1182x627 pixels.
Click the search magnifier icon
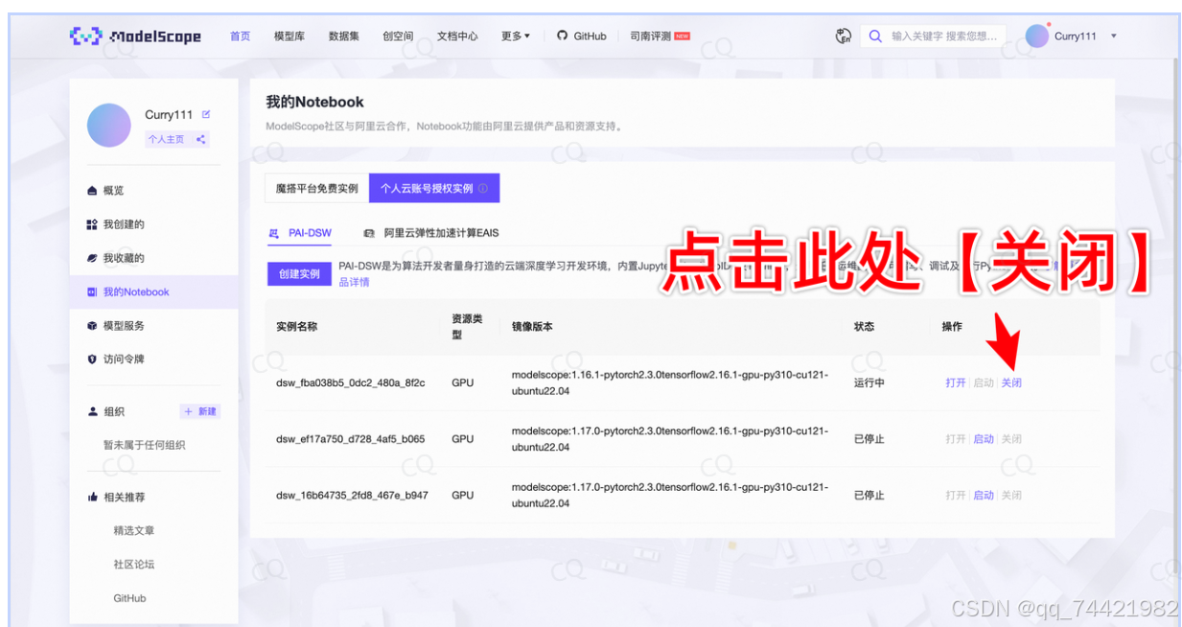pyautogui.click(x=875, y=36)
